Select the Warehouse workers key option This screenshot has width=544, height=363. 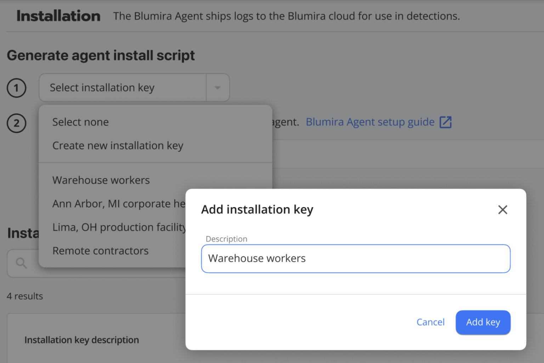pyautogui.click(x=101, y=180)
